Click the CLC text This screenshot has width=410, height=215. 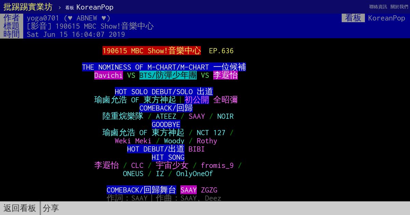coord(137,166)
